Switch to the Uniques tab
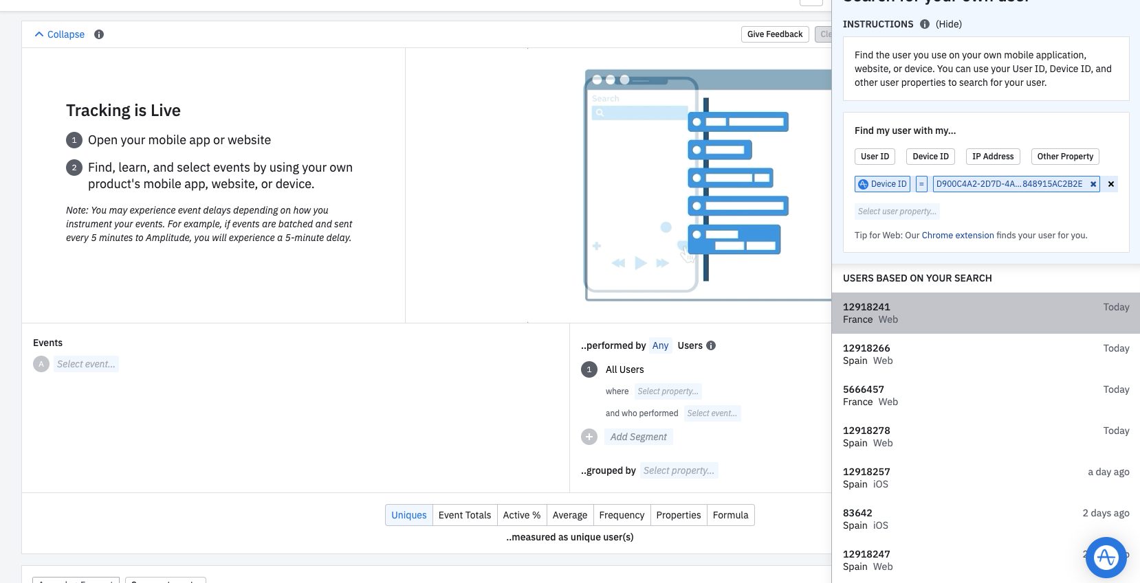Viewport: 1140px width, 583px height. (409, 515)
